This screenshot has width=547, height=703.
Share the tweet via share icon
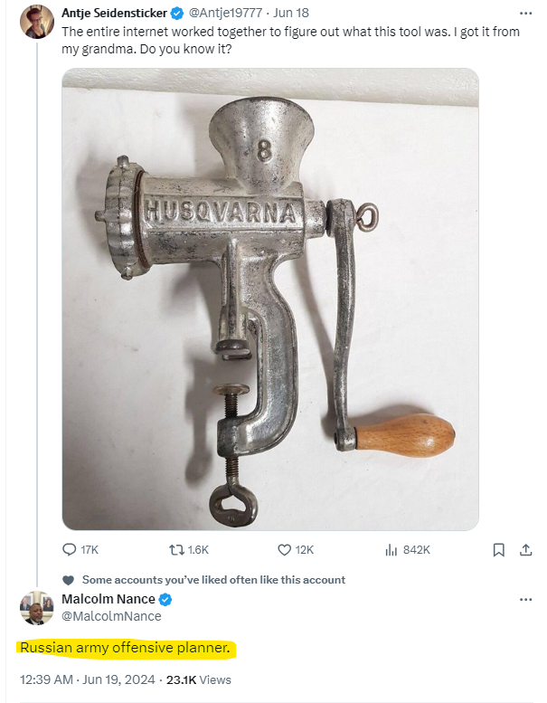point(525,549)
